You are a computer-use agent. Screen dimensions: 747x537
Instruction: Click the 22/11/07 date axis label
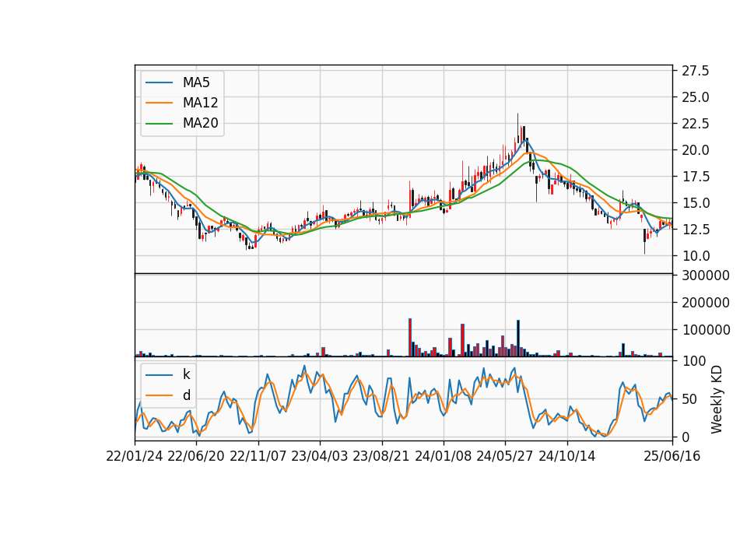tap(258, 456)
